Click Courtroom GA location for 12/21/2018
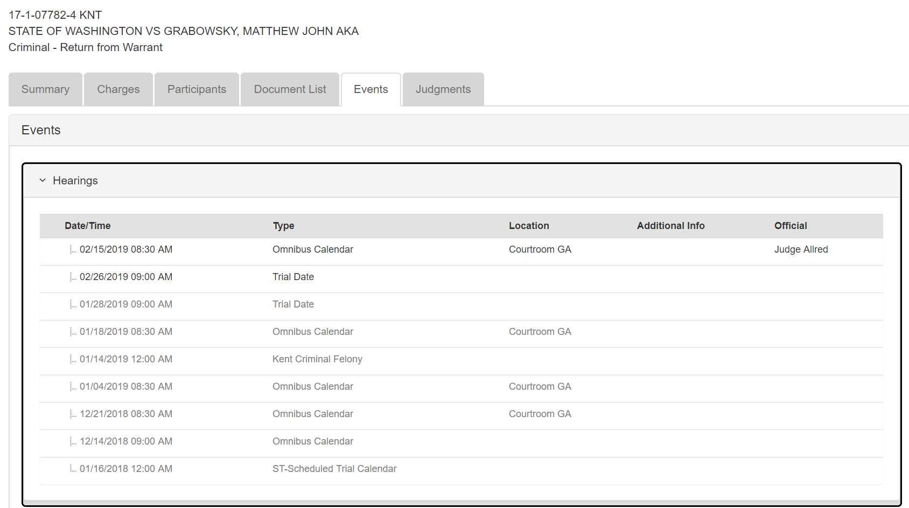Screen dimensions: 909x508 540,414
